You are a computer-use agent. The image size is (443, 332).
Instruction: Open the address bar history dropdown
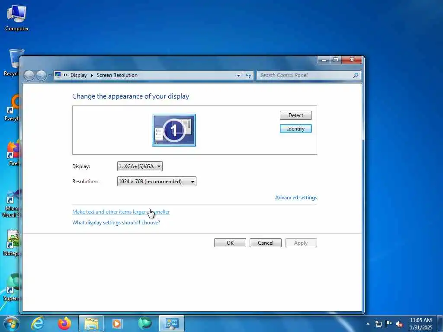(x=238, y=75)
